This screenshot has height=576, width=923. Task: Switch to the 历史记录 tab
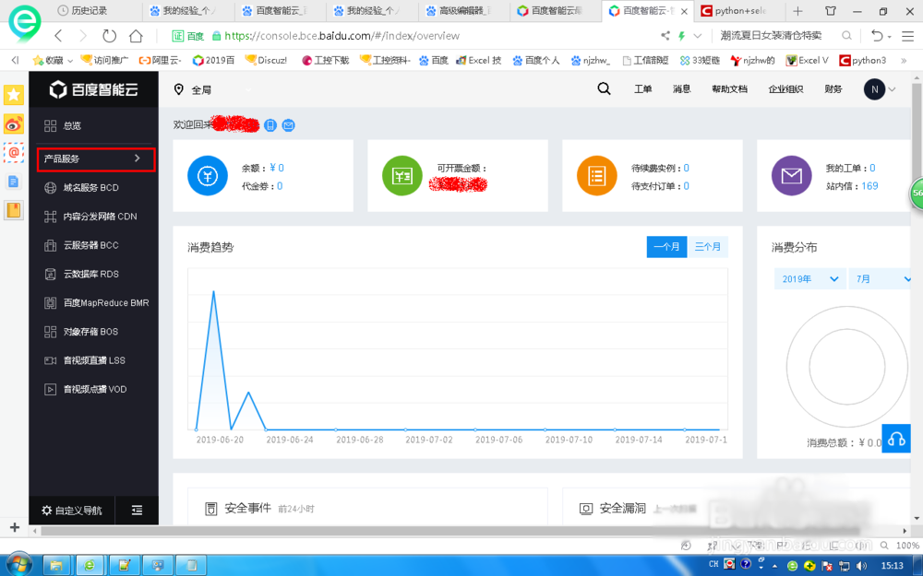click(x=95, y=10)
